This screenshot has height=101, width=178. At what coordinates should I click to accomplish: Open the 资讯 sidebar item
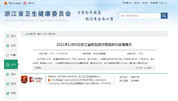tap(11, 74)
